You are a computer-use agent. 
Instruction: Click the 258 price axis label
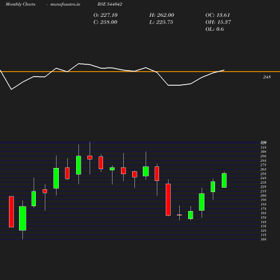[263, 174]
